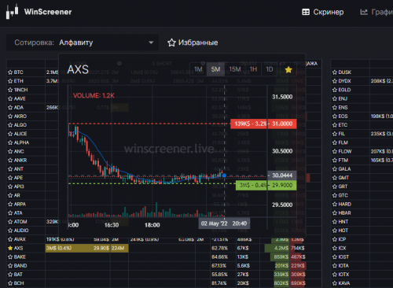393x288 pixels.
Task: Click the 55.85% value in BAT row
Action: point(220,275)
